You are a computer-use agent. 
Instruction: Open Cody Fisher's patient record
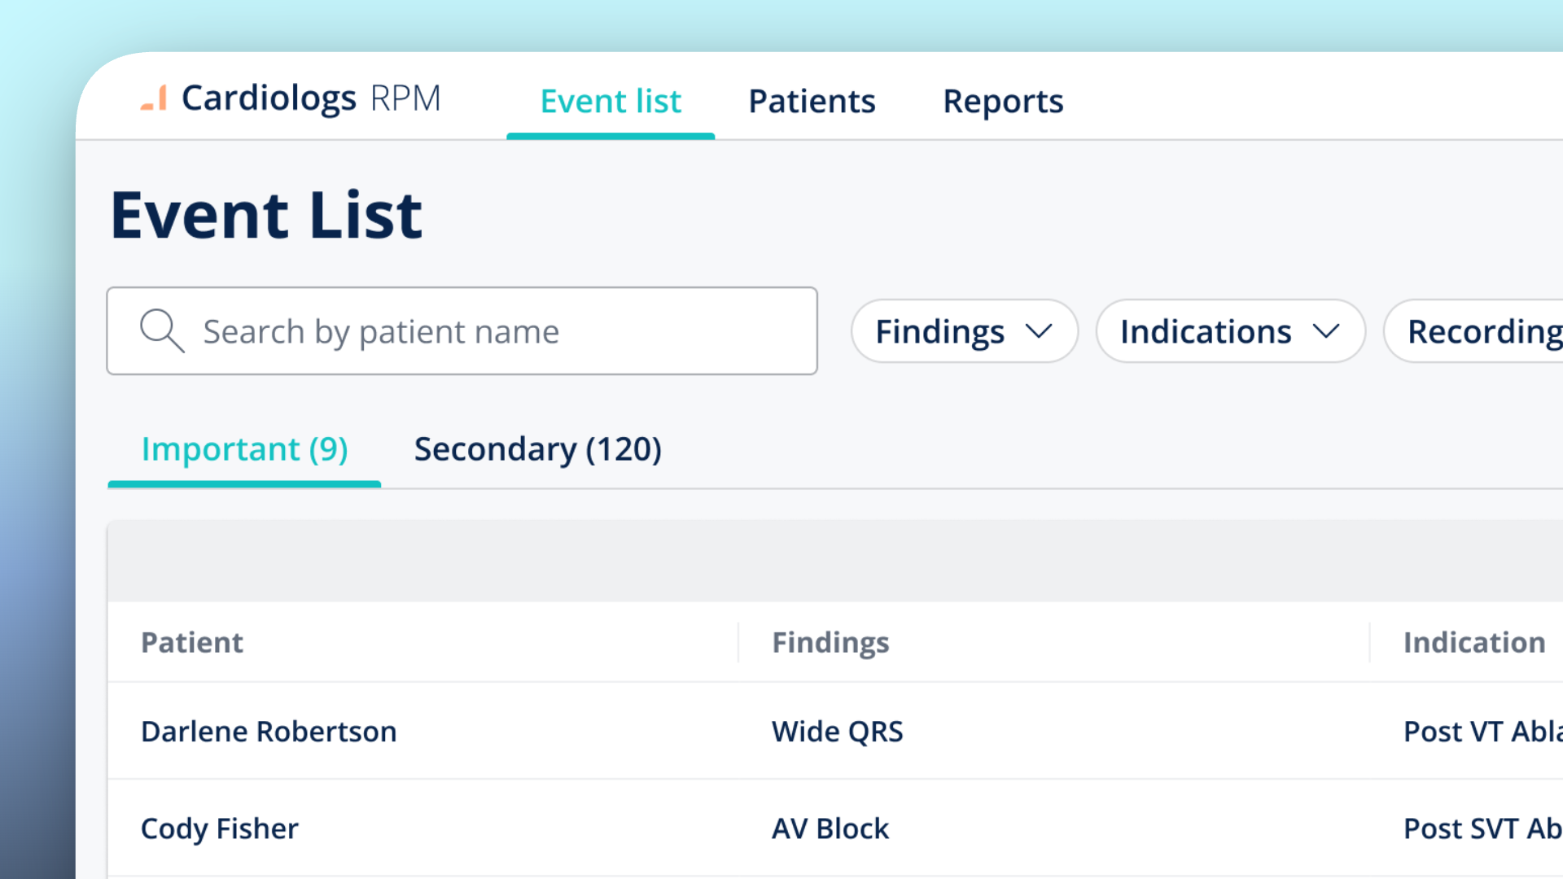219,828
